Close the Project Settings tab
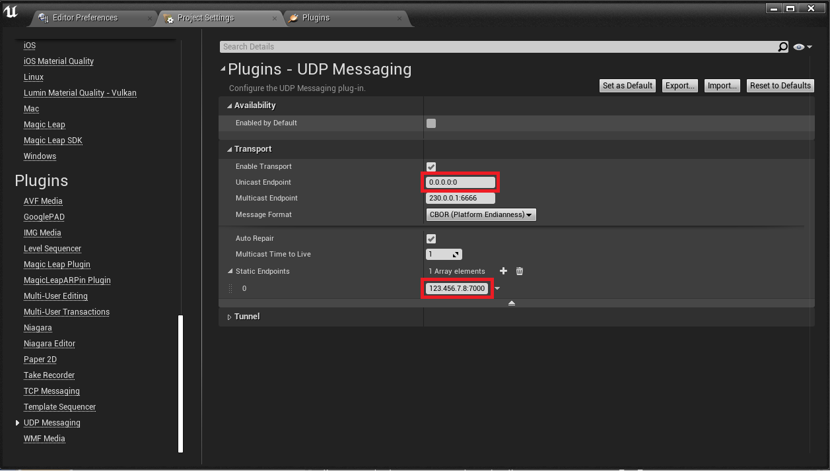Viewport: 830px width, 471px height. click(x=275, y=18)
